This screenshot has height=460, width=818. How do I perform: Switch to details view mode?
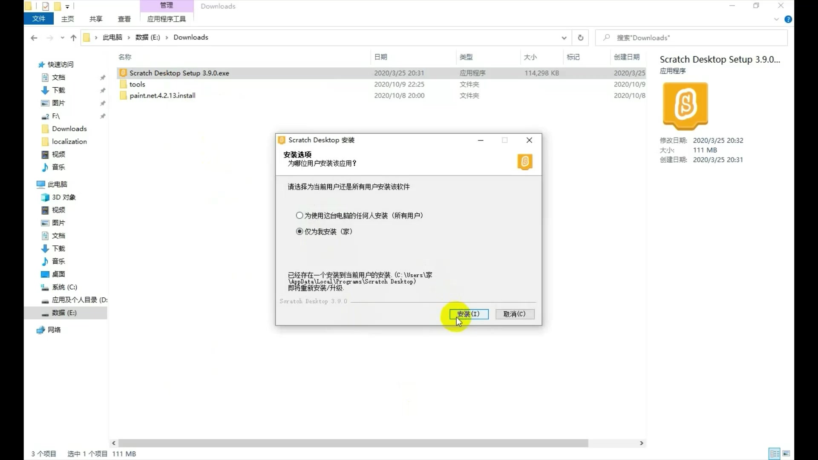pyautogui.click(x=774, y=453)
